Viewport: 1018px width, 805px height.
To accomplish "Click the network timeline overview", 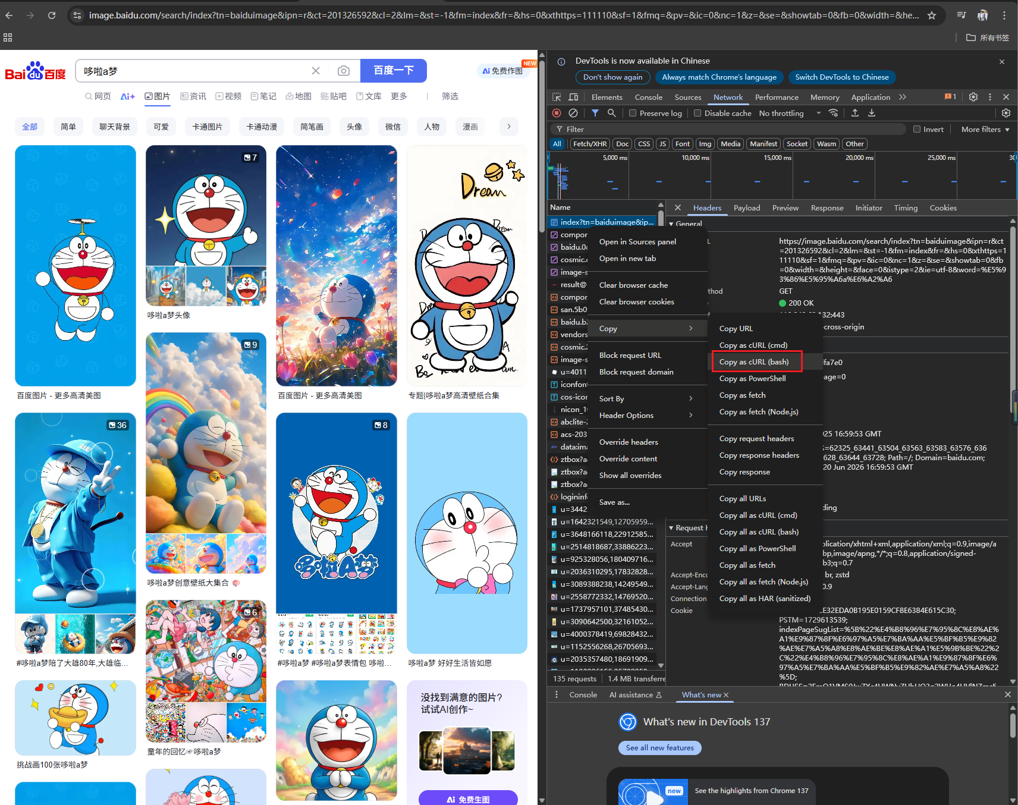I will [782, 175].
